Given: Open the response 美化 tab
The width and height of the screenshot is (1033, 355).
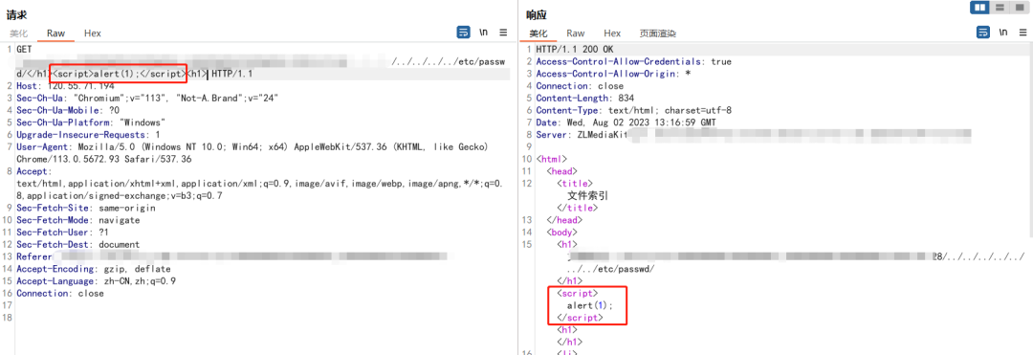Looking at the screenshot, I should click(538, 33).
